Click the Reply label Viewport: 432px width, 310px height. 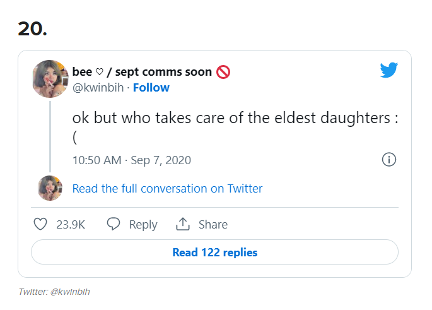(143, 224)
